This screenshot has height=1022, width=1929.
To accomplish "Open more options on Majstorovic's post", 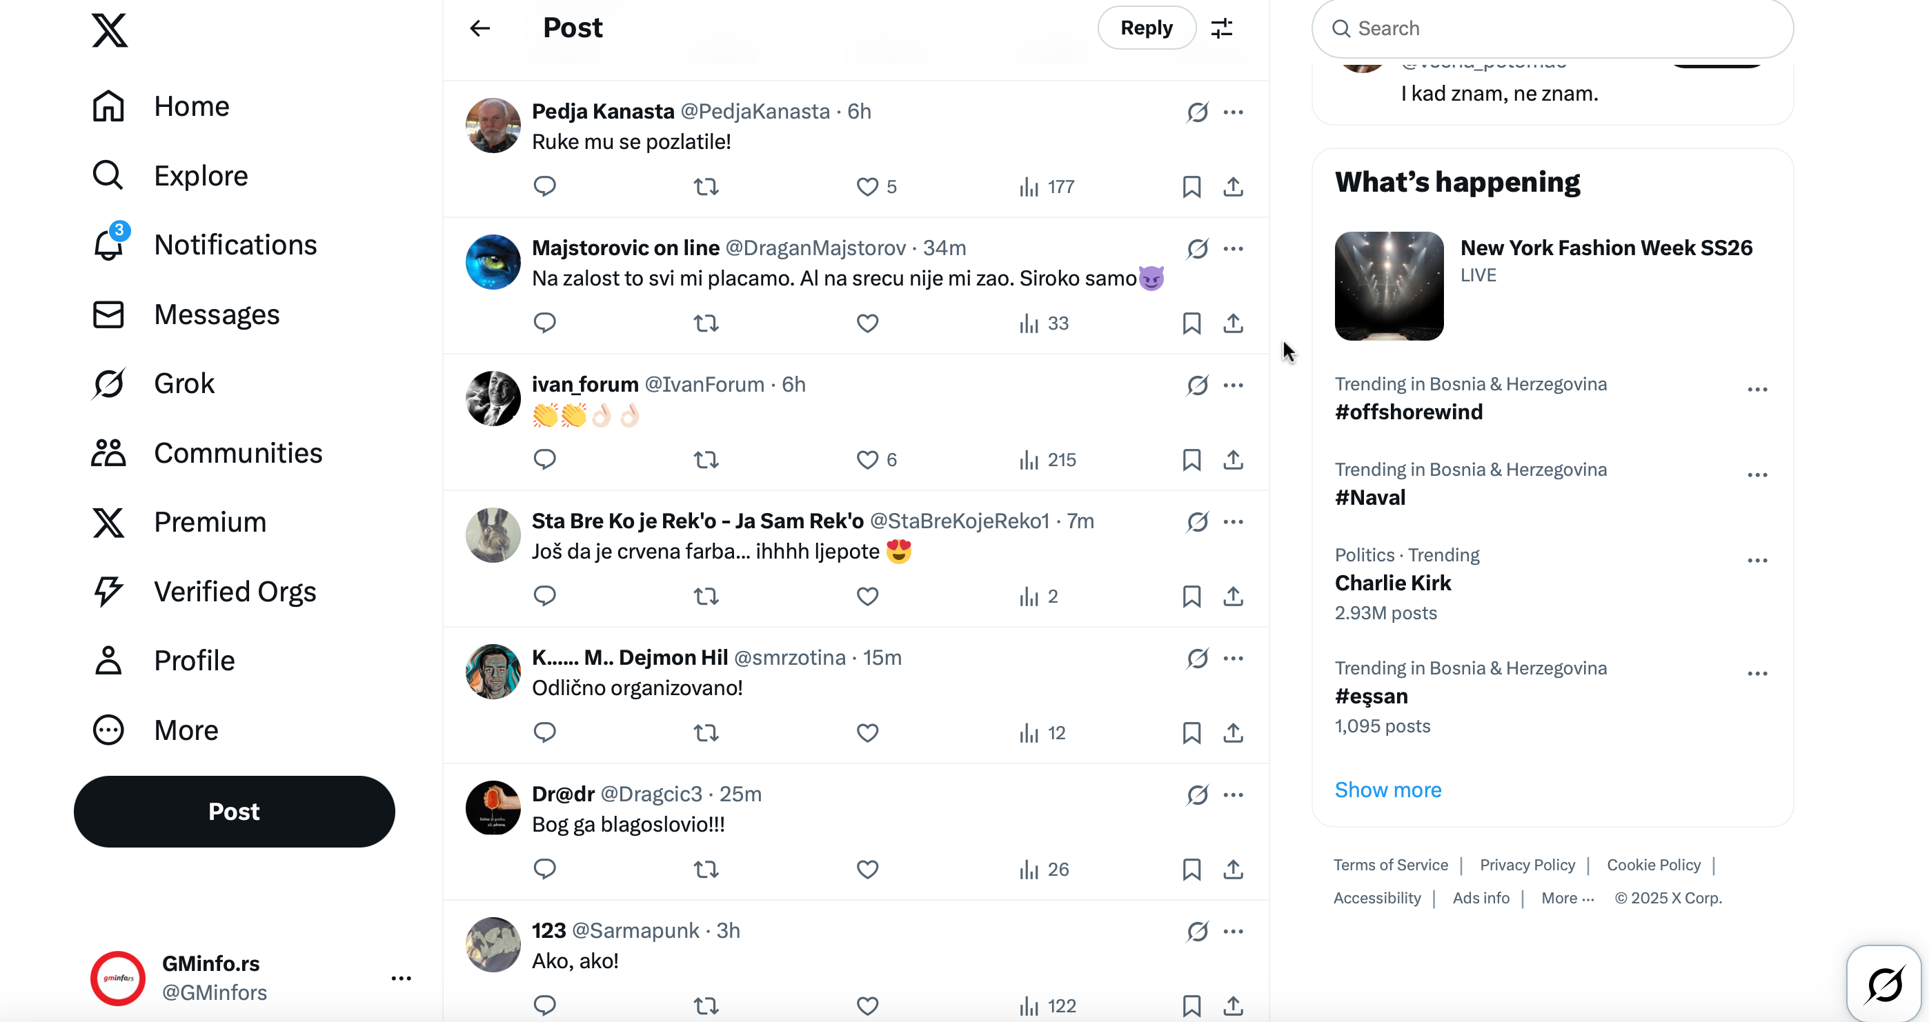I will pyautogui.click(x=1233, y=248).
